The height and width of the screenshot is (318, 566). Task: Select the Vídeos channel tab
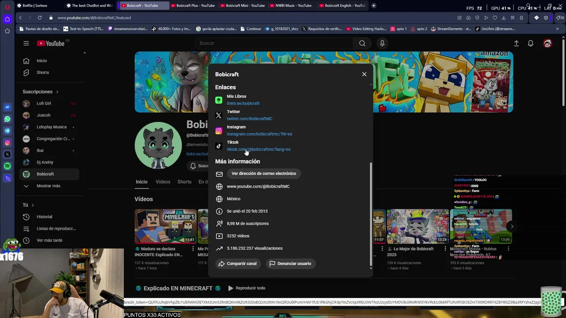[163, 182]
